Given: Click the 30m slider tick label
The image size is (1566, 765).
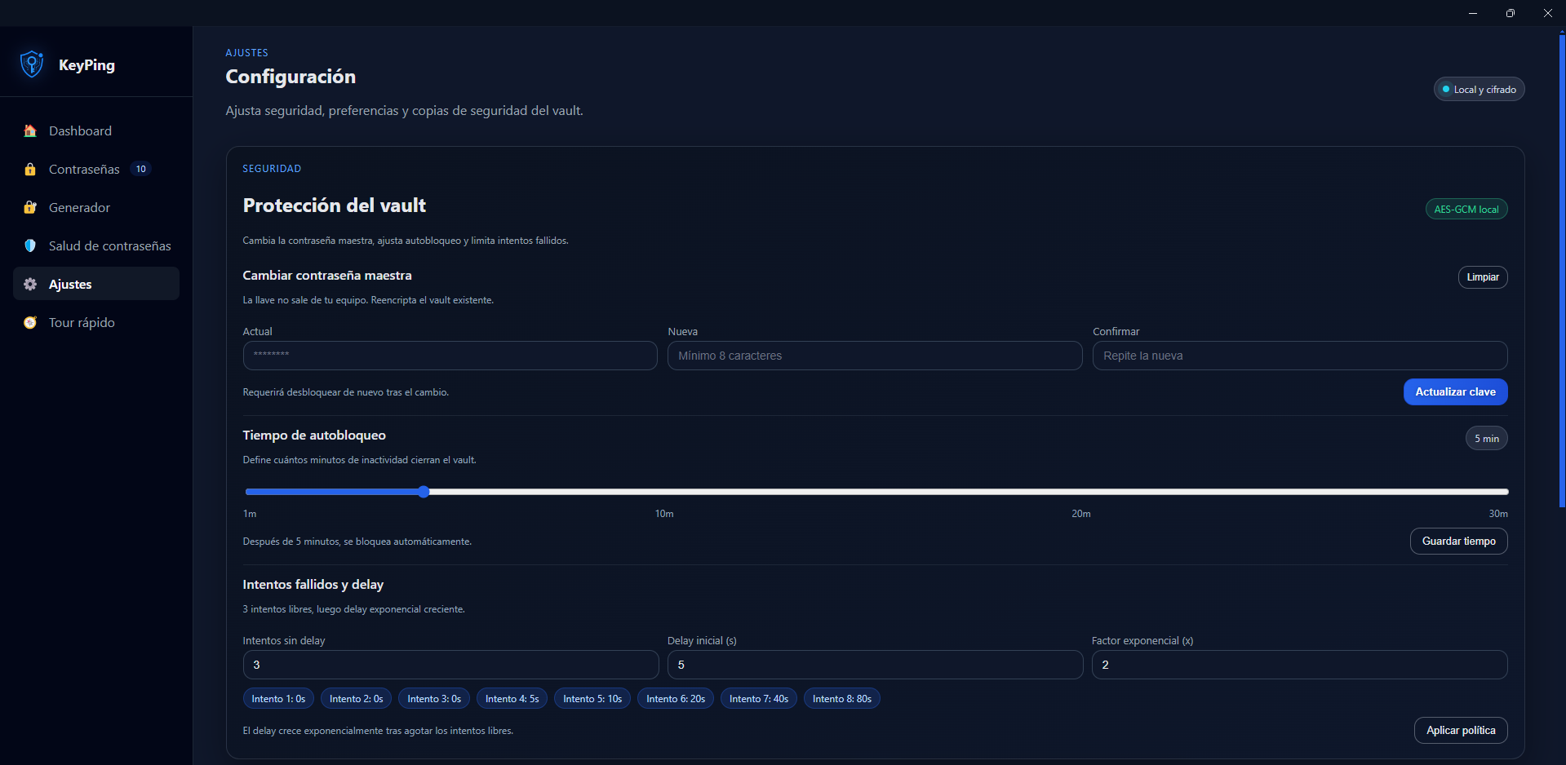Looking at the screenshot, I should tap(1497, 514).
